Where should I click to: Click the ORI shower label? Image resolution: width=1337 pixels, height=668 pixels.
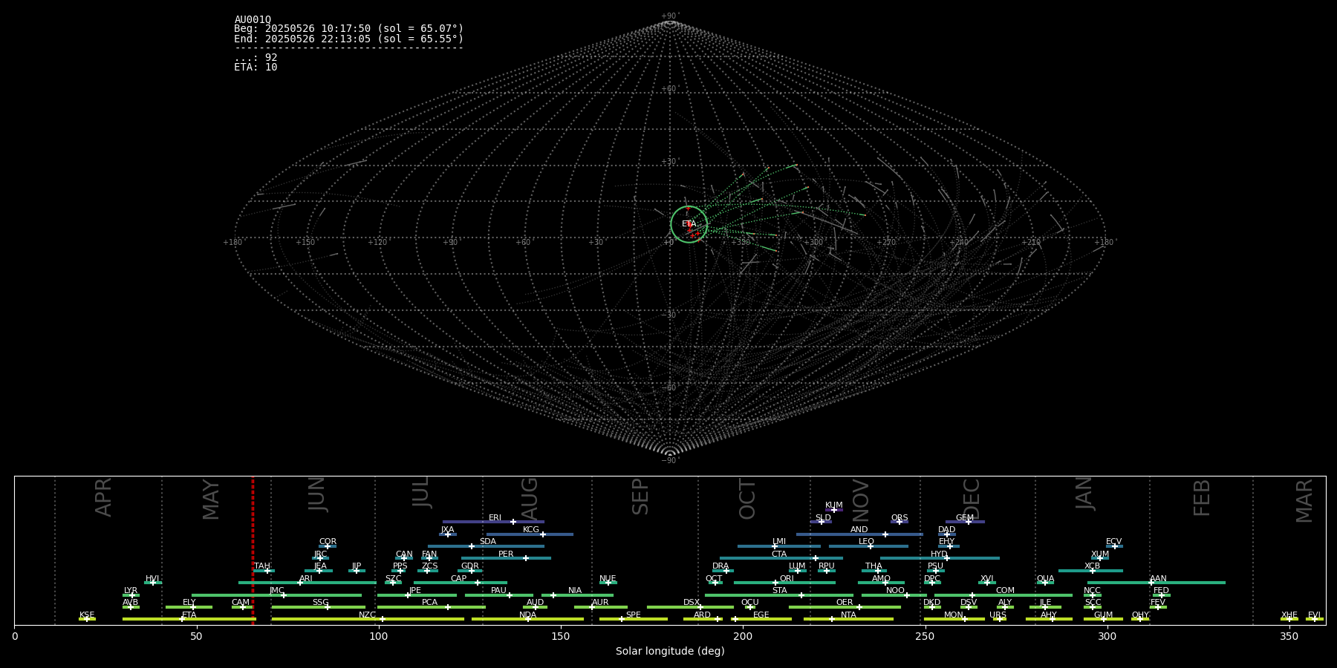click(x=787, y=579)
